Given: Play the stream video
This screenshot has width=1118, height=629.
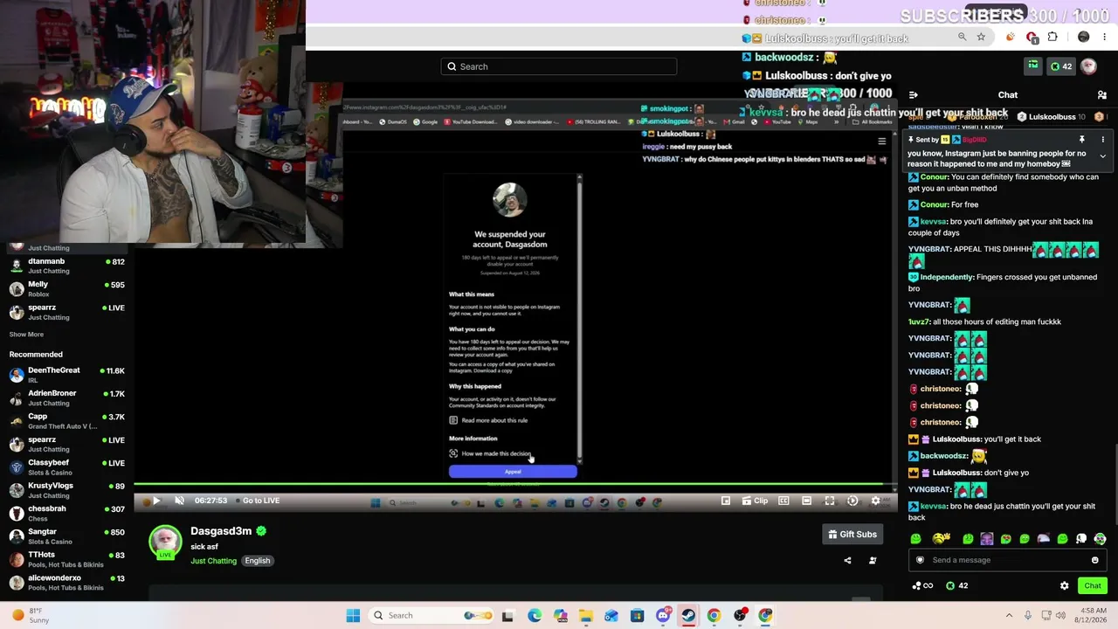Looking at the screenshot, I should 156,501.
